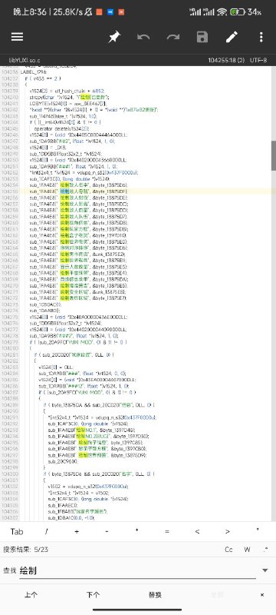
Task: Grab the vertical scrollbar thumb
Action: tap(273, 156)
